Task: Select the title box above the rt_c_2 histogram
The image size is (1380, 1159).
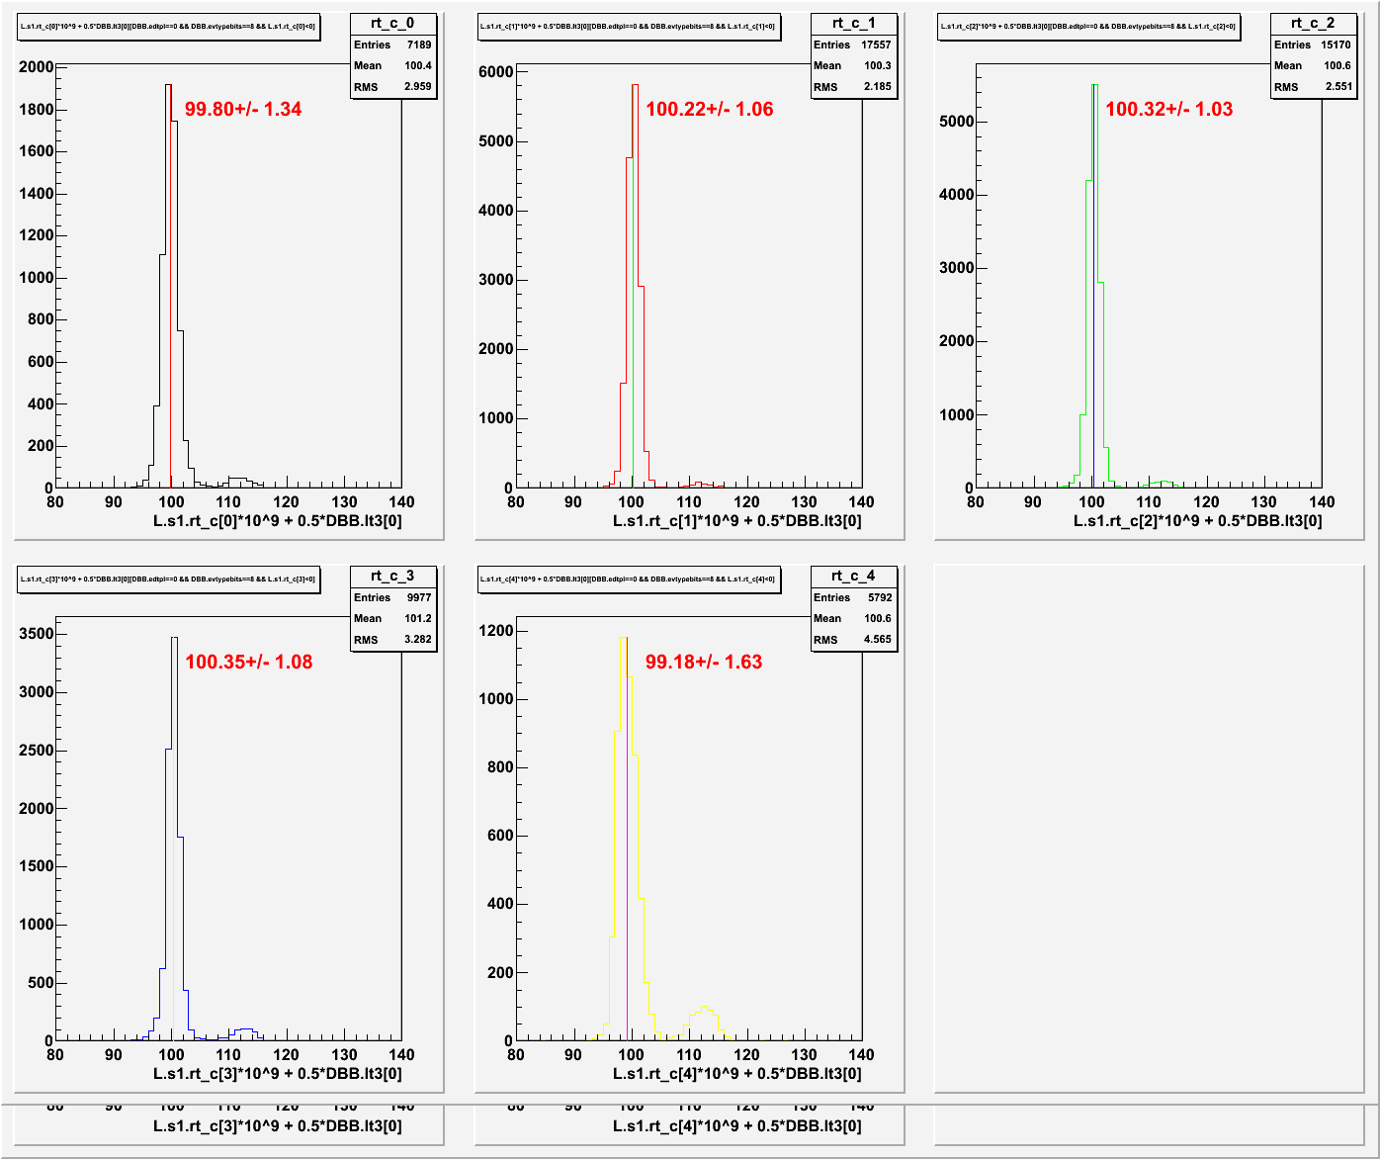Action: click(x=1088, y=28)
